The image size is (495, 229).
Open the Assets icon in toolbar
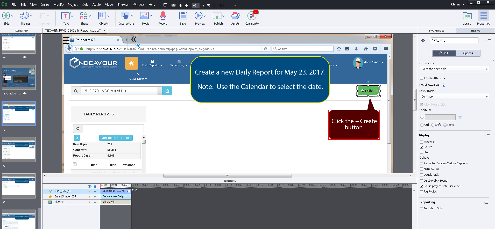point(235,16)
